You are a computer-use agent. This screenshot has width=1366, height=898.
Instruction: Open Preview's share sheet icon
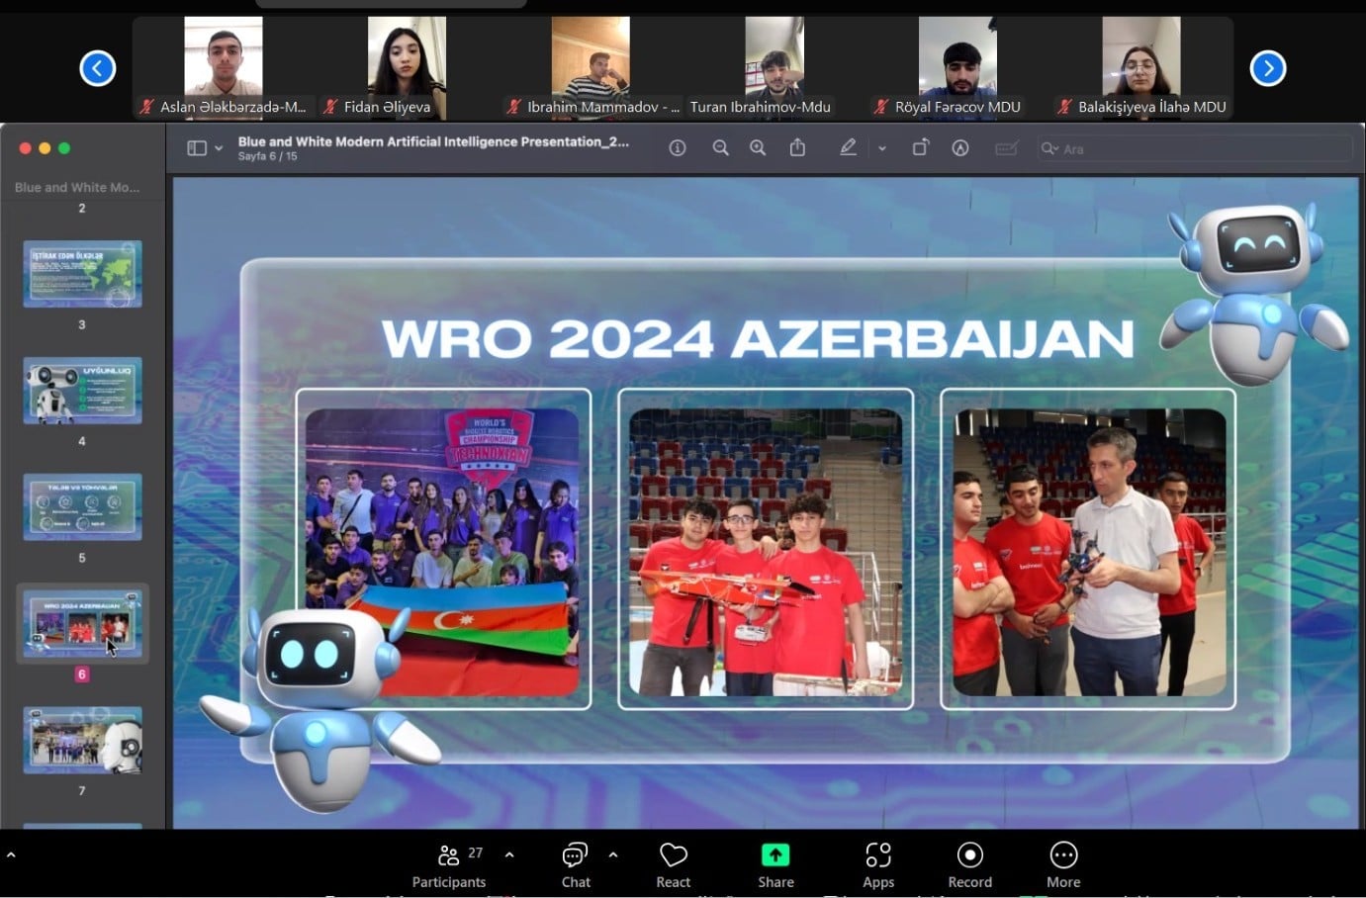click(797, 147)
